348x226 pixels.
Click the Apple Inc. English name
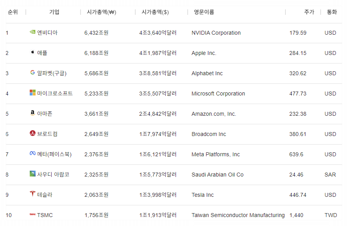pyautogui.click(x=204, y=53)
